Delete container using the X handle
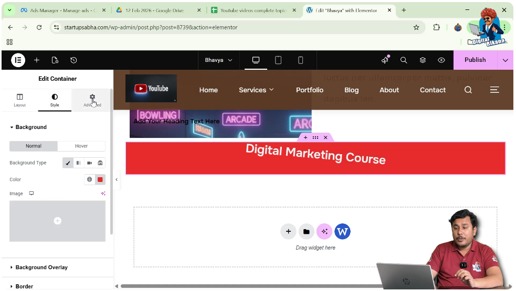 click(x=325, y=137)
